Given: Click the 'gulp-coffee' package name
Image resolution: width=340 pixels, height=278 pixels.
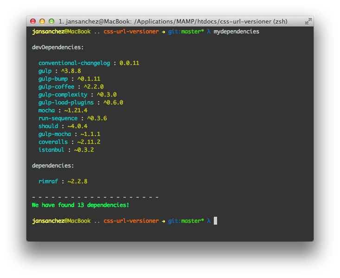Looking at the screenshot, I should [x=57, y=87].
